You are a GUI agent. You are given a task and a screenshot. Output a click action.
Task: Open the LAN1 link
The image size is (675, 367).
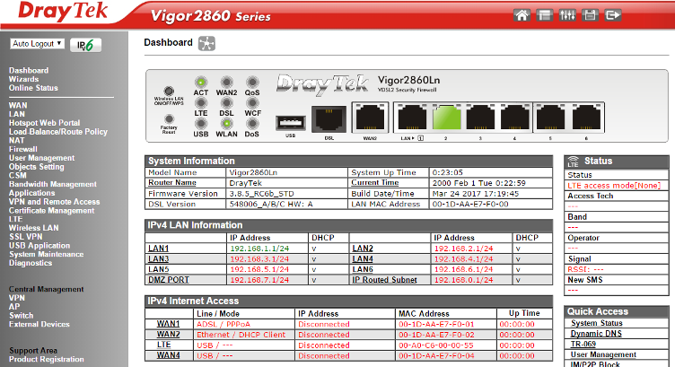click(x=158, y=249)
